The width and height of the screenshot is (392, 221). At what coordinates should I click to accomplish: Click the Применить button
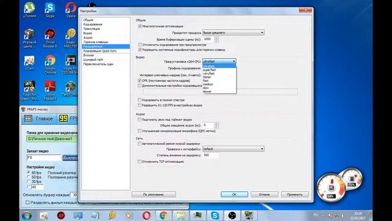(x=295, y=195)
